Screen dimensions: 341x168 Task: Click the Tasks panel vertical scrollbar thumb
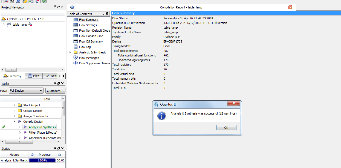tap(63, 108)
